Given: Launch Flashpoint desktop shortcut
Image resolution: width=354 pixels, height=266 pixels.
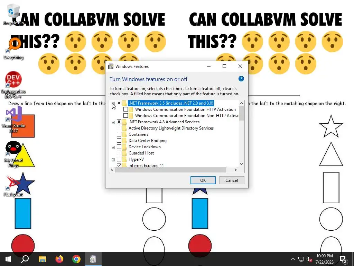Looking at the screenshot, I should pyautogui.click(x=13, y=186).
